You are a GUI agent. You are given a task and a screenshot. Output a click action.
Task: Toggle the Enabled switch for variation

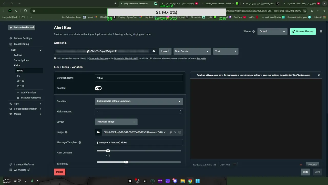coord(98,88)
